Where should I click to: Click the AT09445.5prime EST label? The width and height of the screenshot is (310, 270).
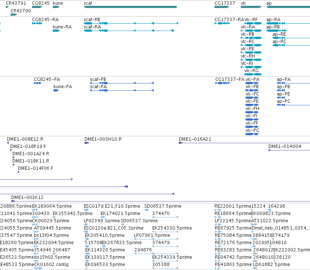point(52,228)
